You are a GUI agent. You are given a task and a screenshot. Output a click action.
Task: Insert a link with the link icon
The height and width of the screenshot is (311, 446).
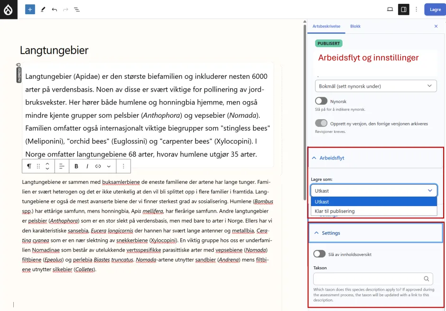(98, 166)
